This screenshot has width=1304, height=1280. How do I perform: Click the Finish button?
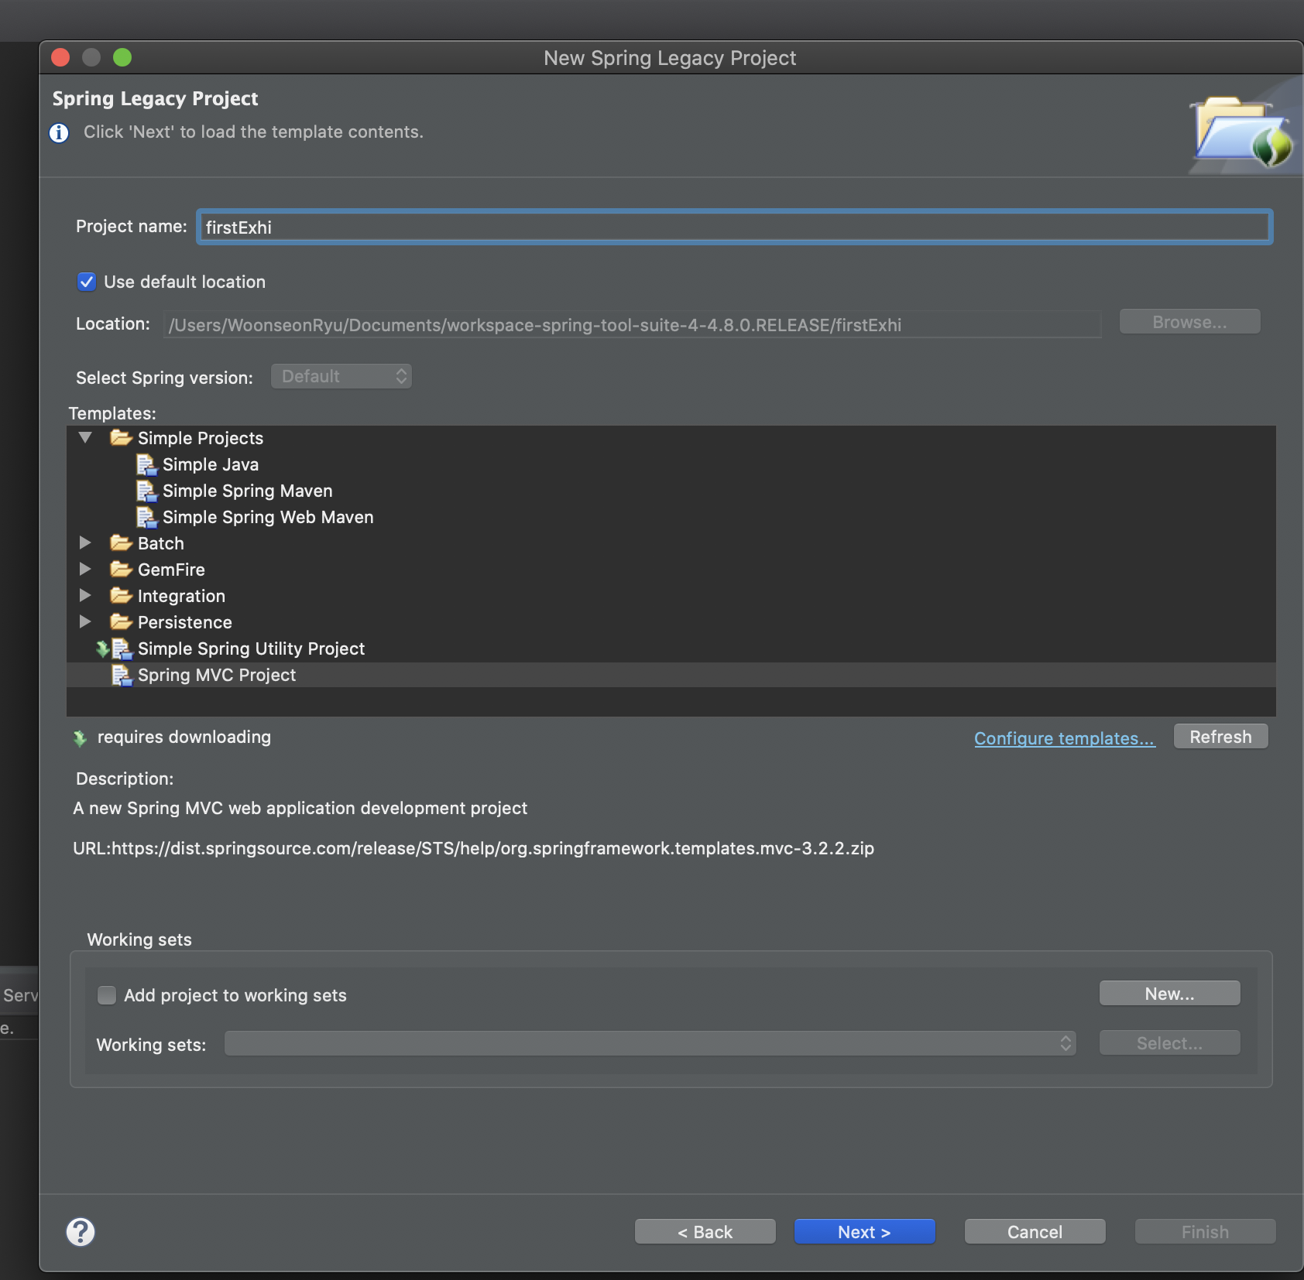pyautogui.click(x=1206, y=1232)
